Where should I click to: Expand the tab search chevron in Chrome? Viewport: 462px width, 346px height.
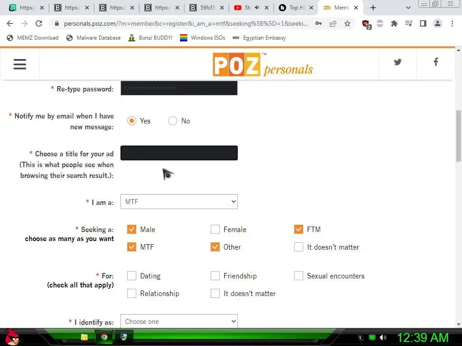pos(408,8)
